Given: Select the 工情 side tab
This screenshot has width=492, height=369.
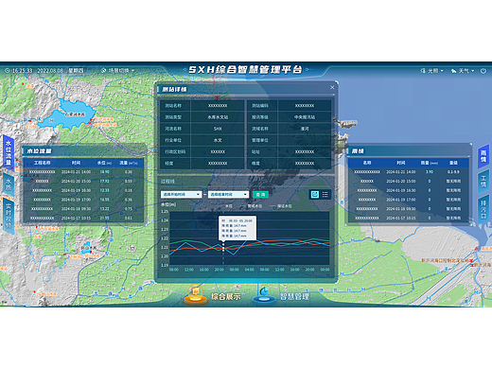Looking at the screenshot, I should [483, 182].
